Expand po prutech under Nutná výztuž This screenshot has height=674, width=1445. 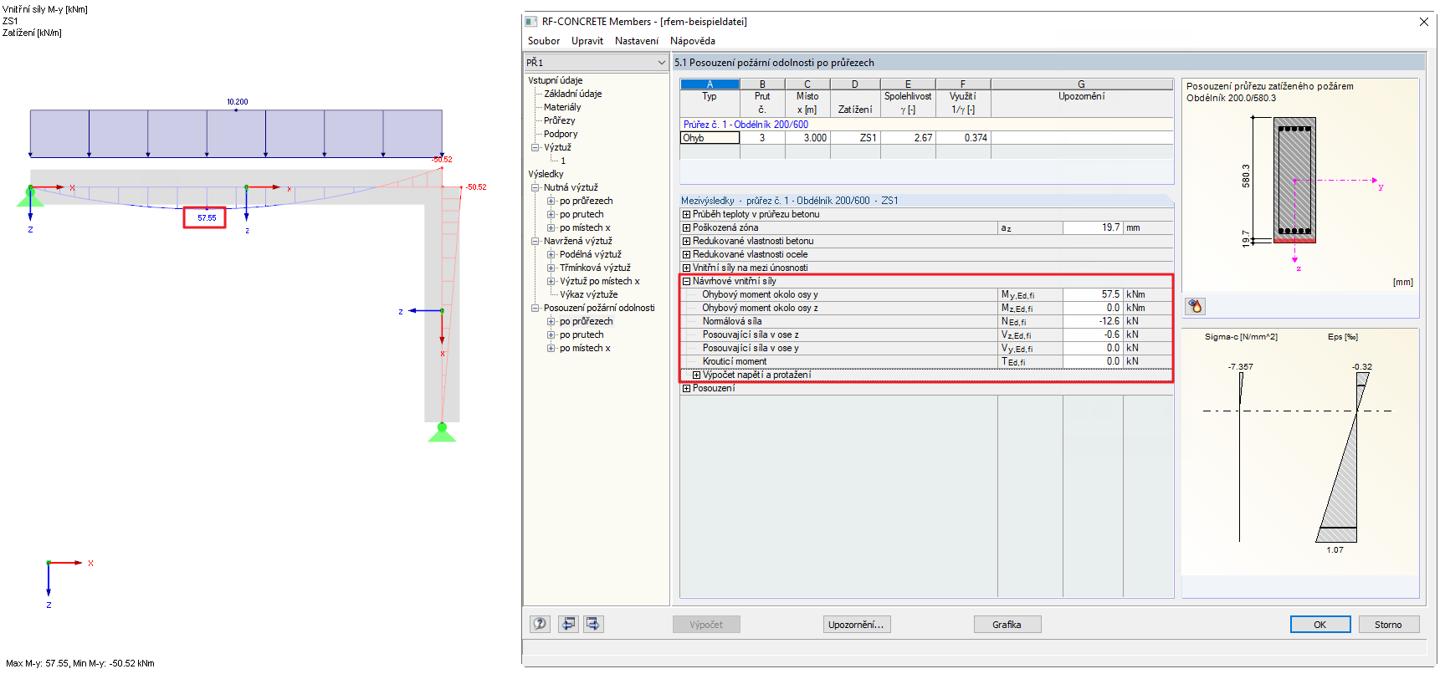click(551, 214)
